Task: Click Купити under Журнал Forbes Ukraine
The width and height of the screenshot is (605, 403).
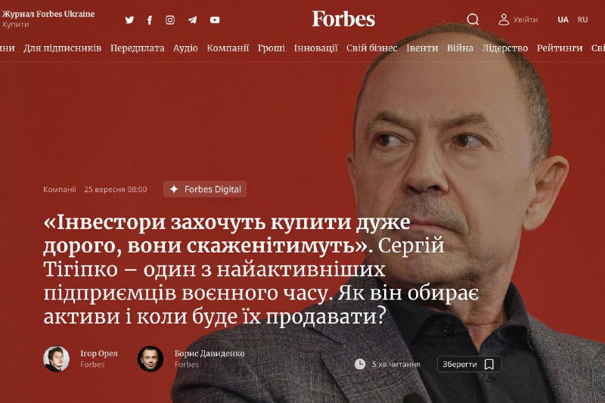Action: [x=15, y=24]
